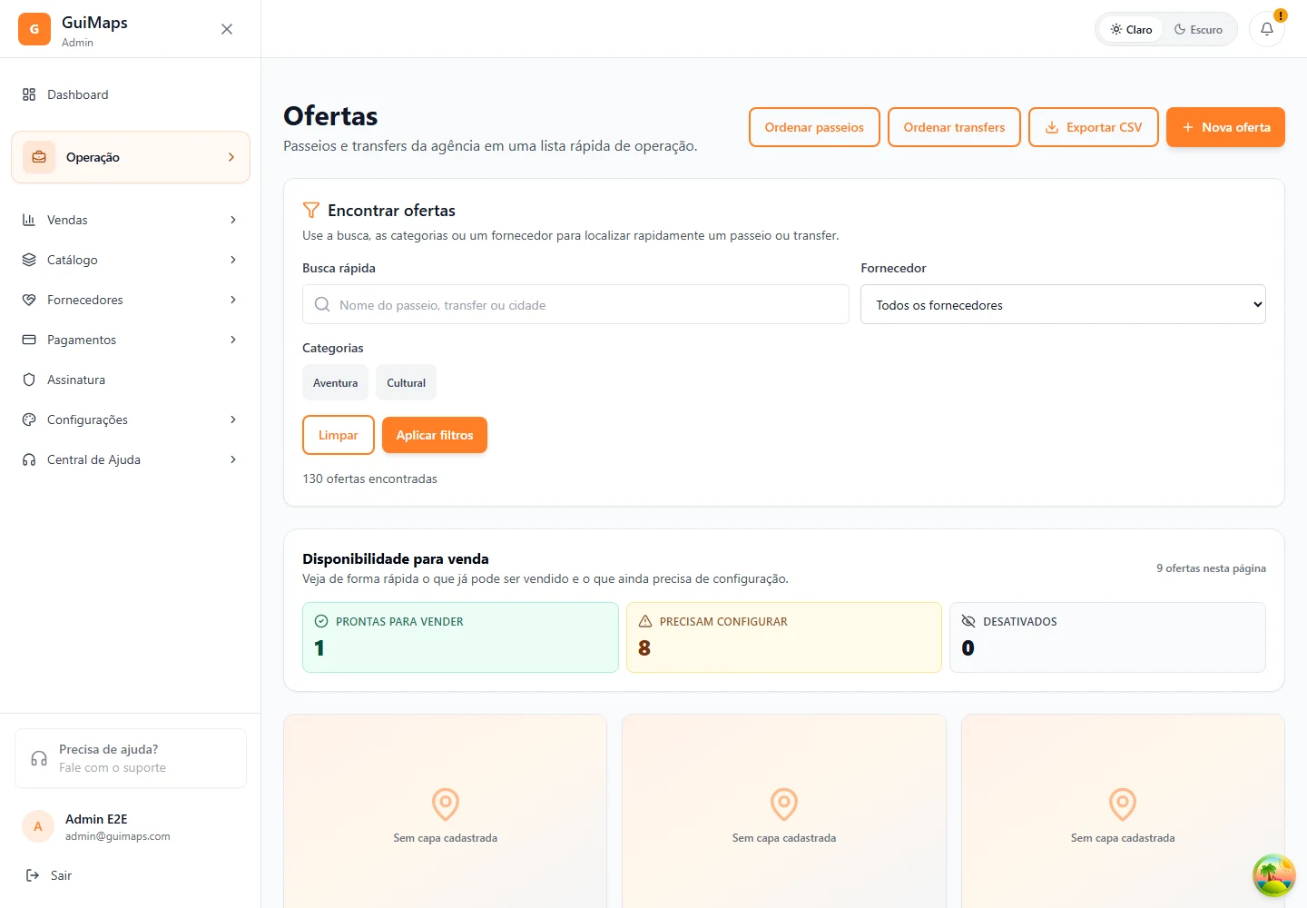Click the palm tree floating badge icon
Screen dimensions: 1307x908
click(x=1274, y=875)
